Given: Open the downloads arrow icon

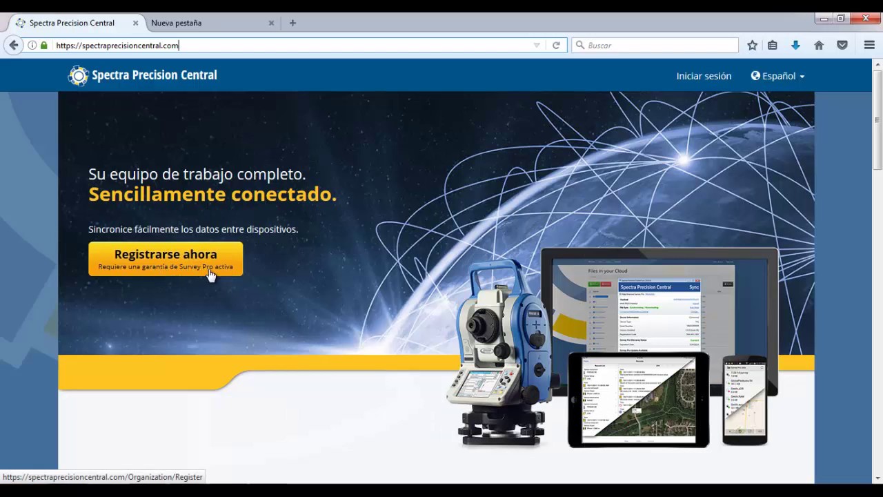Looking at the screenshot, I should 795,45.
